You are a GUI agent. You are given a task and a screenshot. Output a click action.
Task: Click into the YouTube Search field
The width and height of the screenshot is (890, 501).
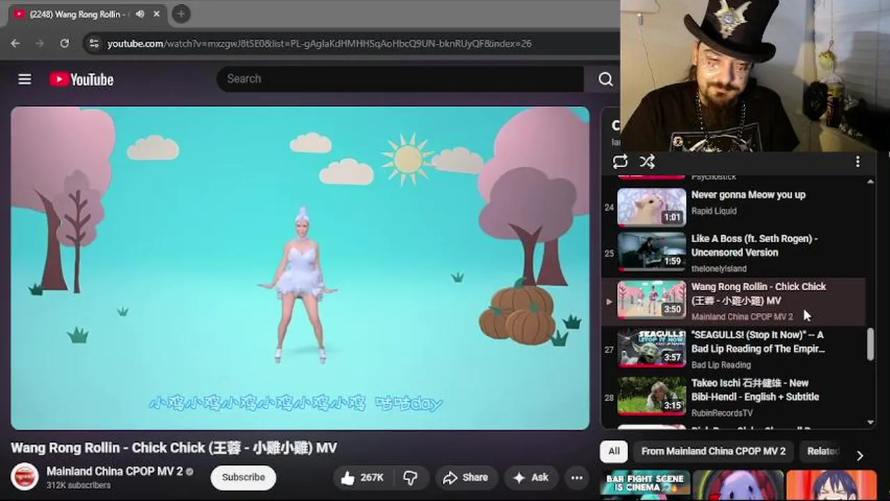[400, 79]
